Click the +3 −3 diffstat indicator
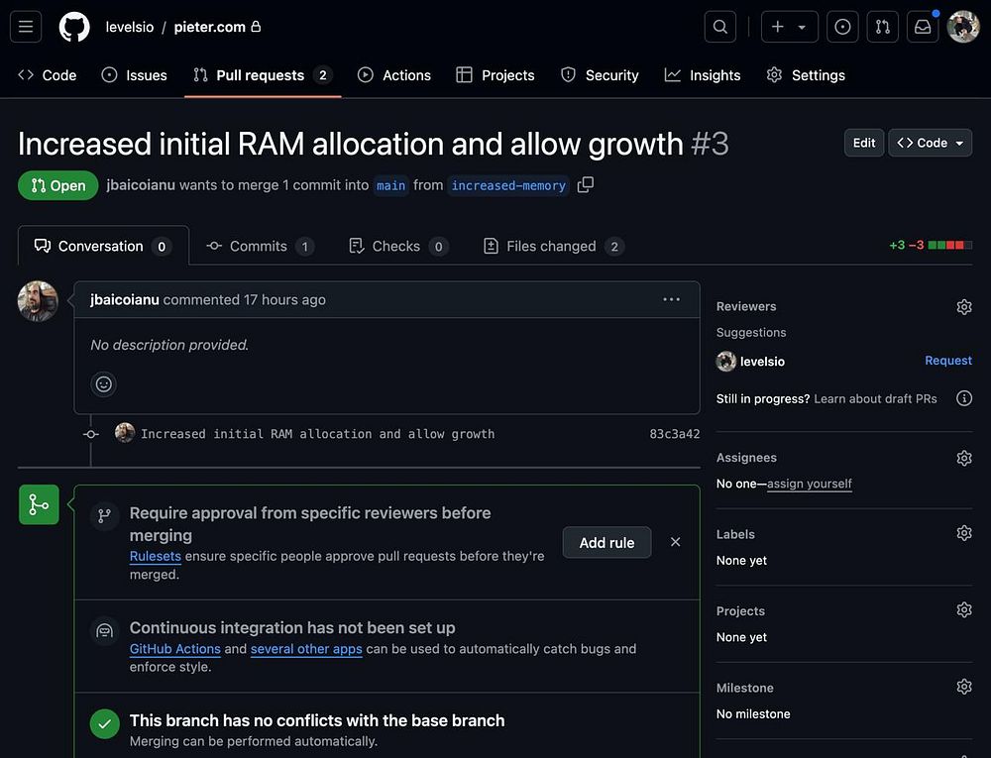The width and height of the screenshot is (991, 758). pos(931,245)
